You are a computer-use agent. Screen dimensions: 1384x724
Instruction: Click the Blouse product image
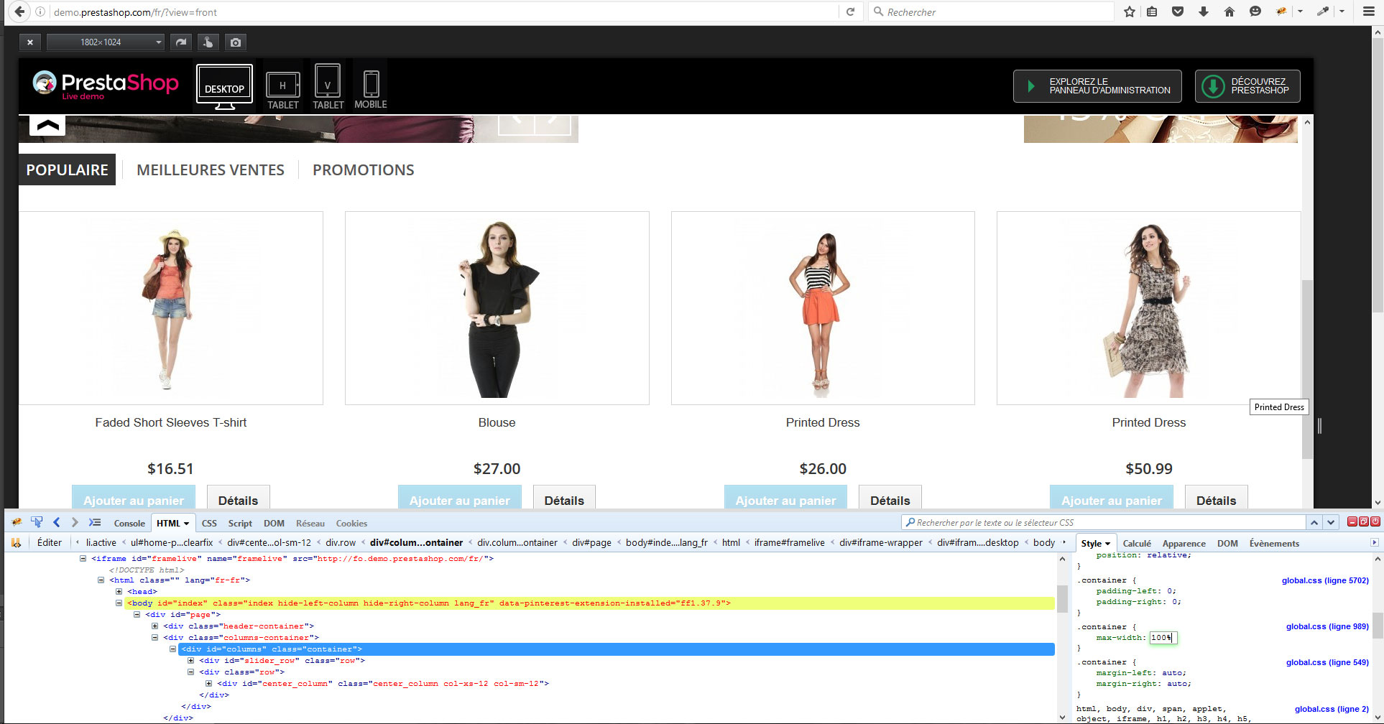(x=497, y=308)
